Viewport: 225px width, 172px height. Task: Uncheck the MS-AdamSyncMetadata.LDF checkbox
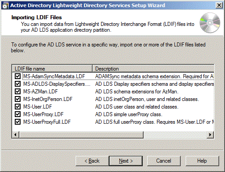(17, 76)
